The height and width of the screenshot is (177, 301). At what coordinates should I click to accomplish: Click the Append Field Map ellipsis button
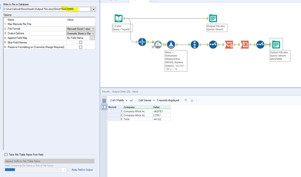tap(92, 38)
